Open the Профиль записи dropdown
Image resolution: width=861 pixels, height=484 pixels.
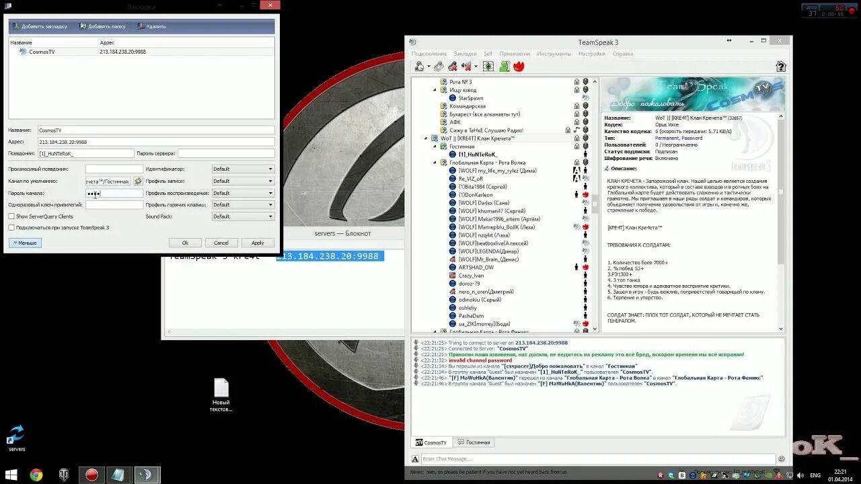[243, 182]
